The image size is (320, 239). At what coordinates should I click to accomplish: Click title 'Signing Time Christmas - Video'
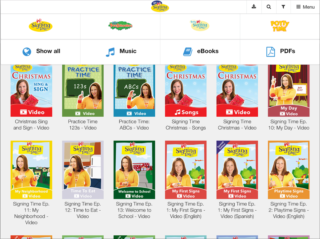coord(237,125)
